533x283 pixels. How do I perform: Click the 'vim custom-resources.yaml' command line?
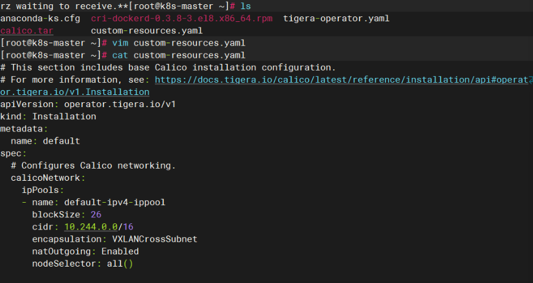pos(179,43)
